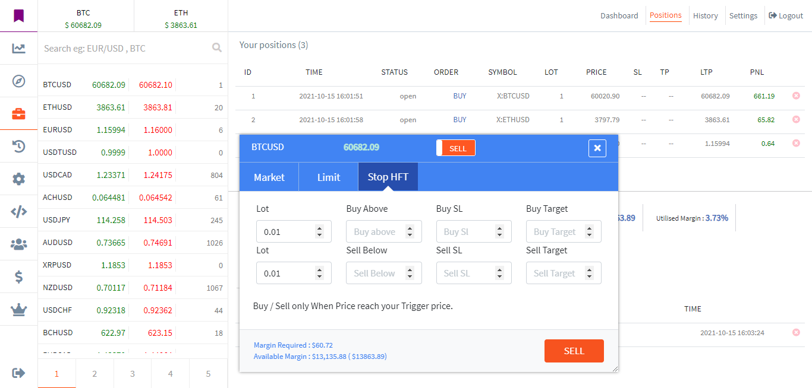Switch to the Limit order tab
This screenshot has width=812, height=388.
[329, 177]
